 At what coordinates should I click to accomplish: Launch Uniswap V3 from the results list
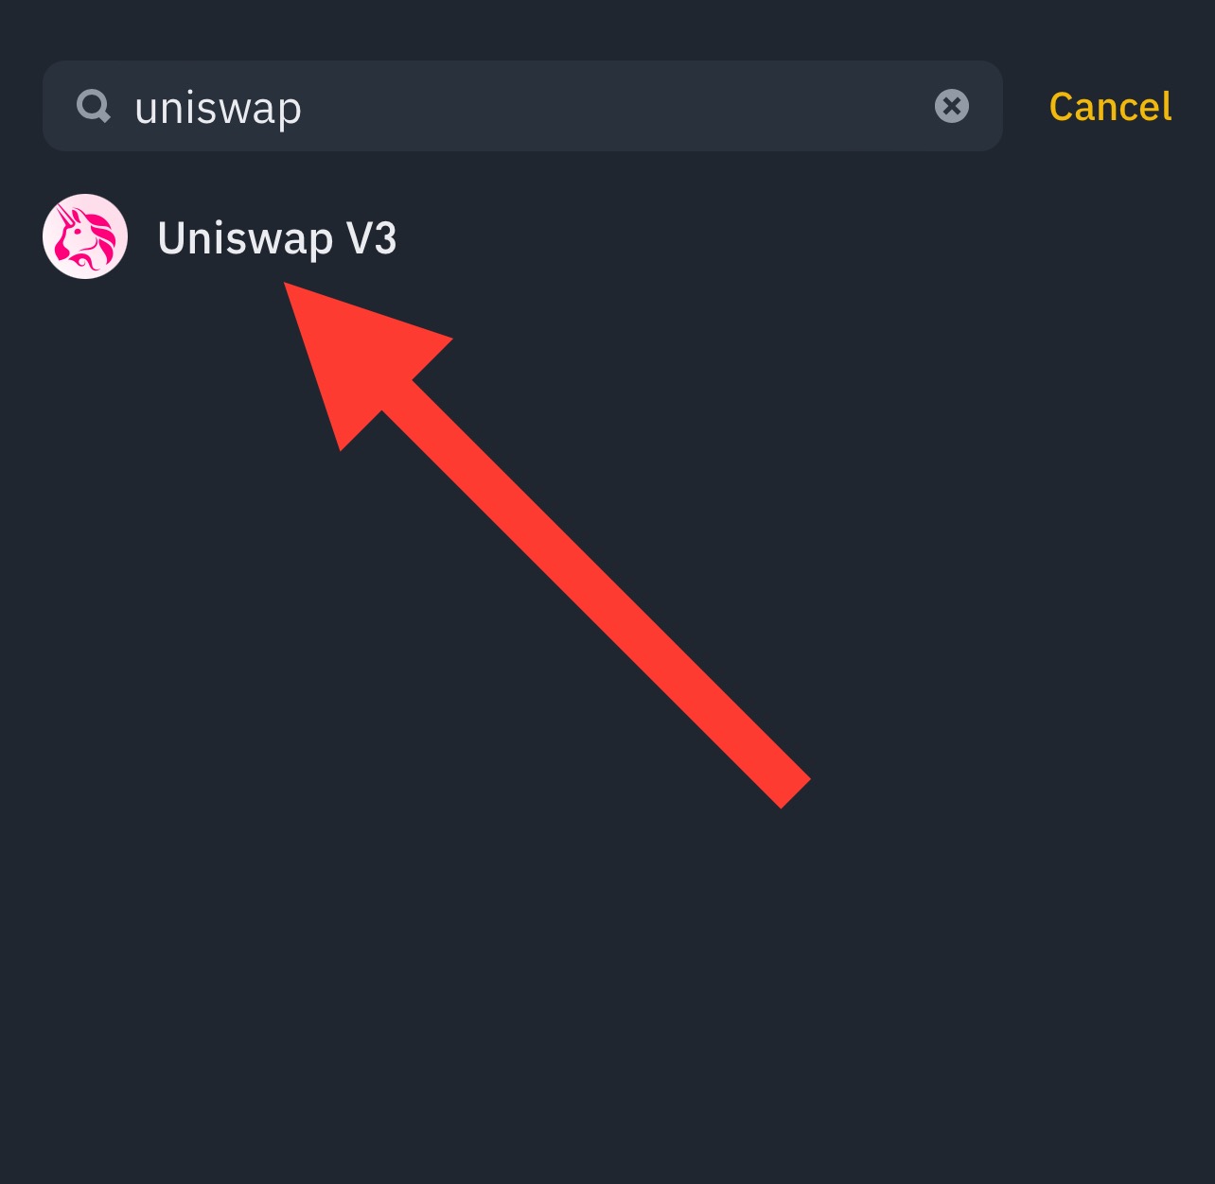tap(607, 236)
